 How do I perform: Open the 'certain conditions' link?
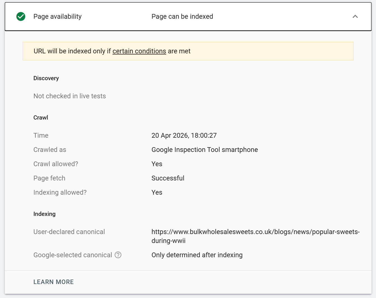[139, 51]
